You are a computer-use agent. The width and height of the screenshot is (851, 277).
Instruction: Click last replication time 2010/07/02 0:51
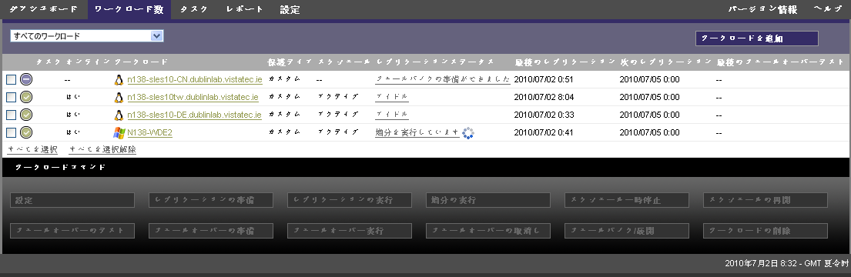click(544, 80)
